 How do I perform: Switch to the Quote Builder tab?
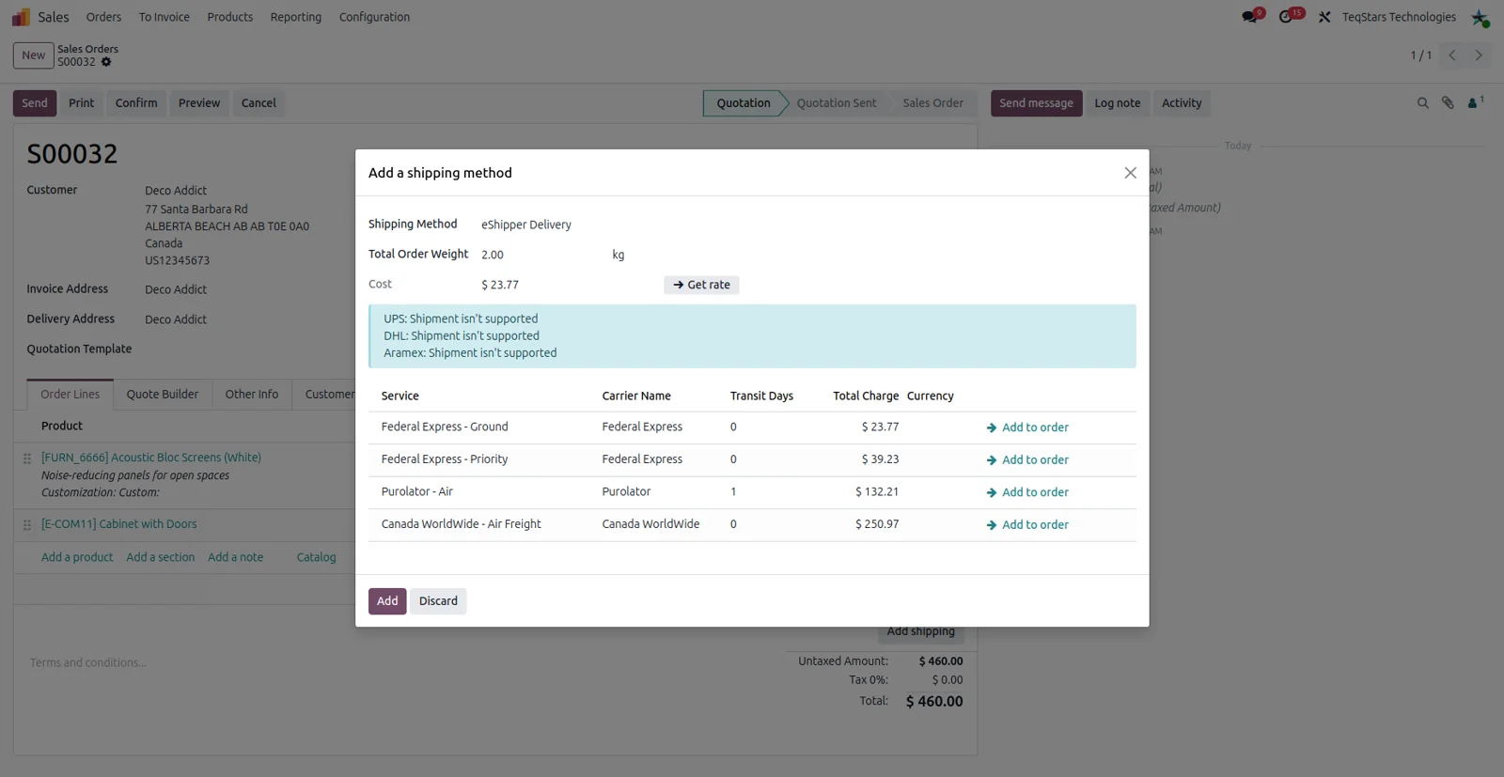point(163,395)
